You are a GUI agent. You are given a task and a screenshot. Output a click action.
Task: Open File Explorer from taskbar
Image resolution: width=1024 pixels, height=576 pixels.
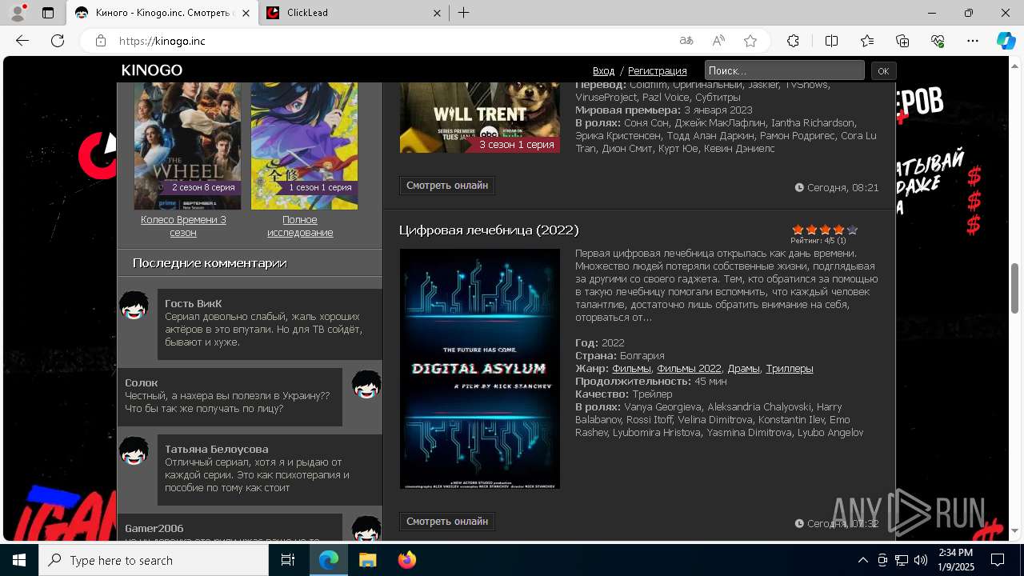368,560
